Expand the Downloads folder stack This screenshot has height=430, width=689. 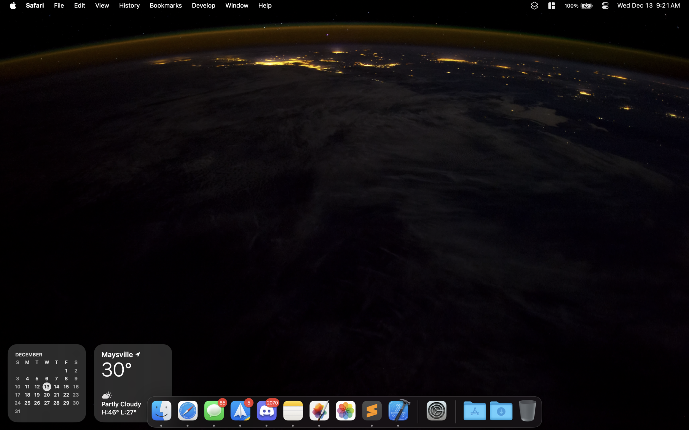point(501,411)
